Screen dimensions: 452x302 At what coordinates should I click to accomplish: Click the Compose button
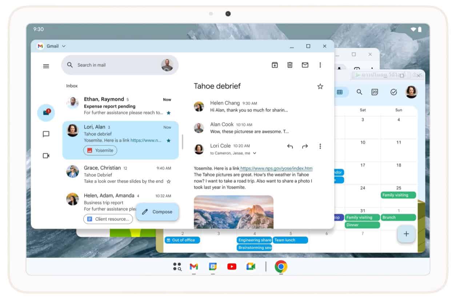point(157,212)
